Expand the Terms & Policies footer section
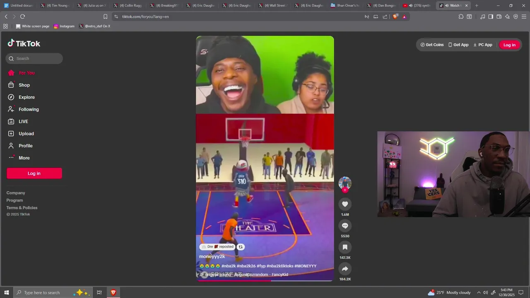The height and width of the screenshot is (298, 530). (x=22, y=208)
